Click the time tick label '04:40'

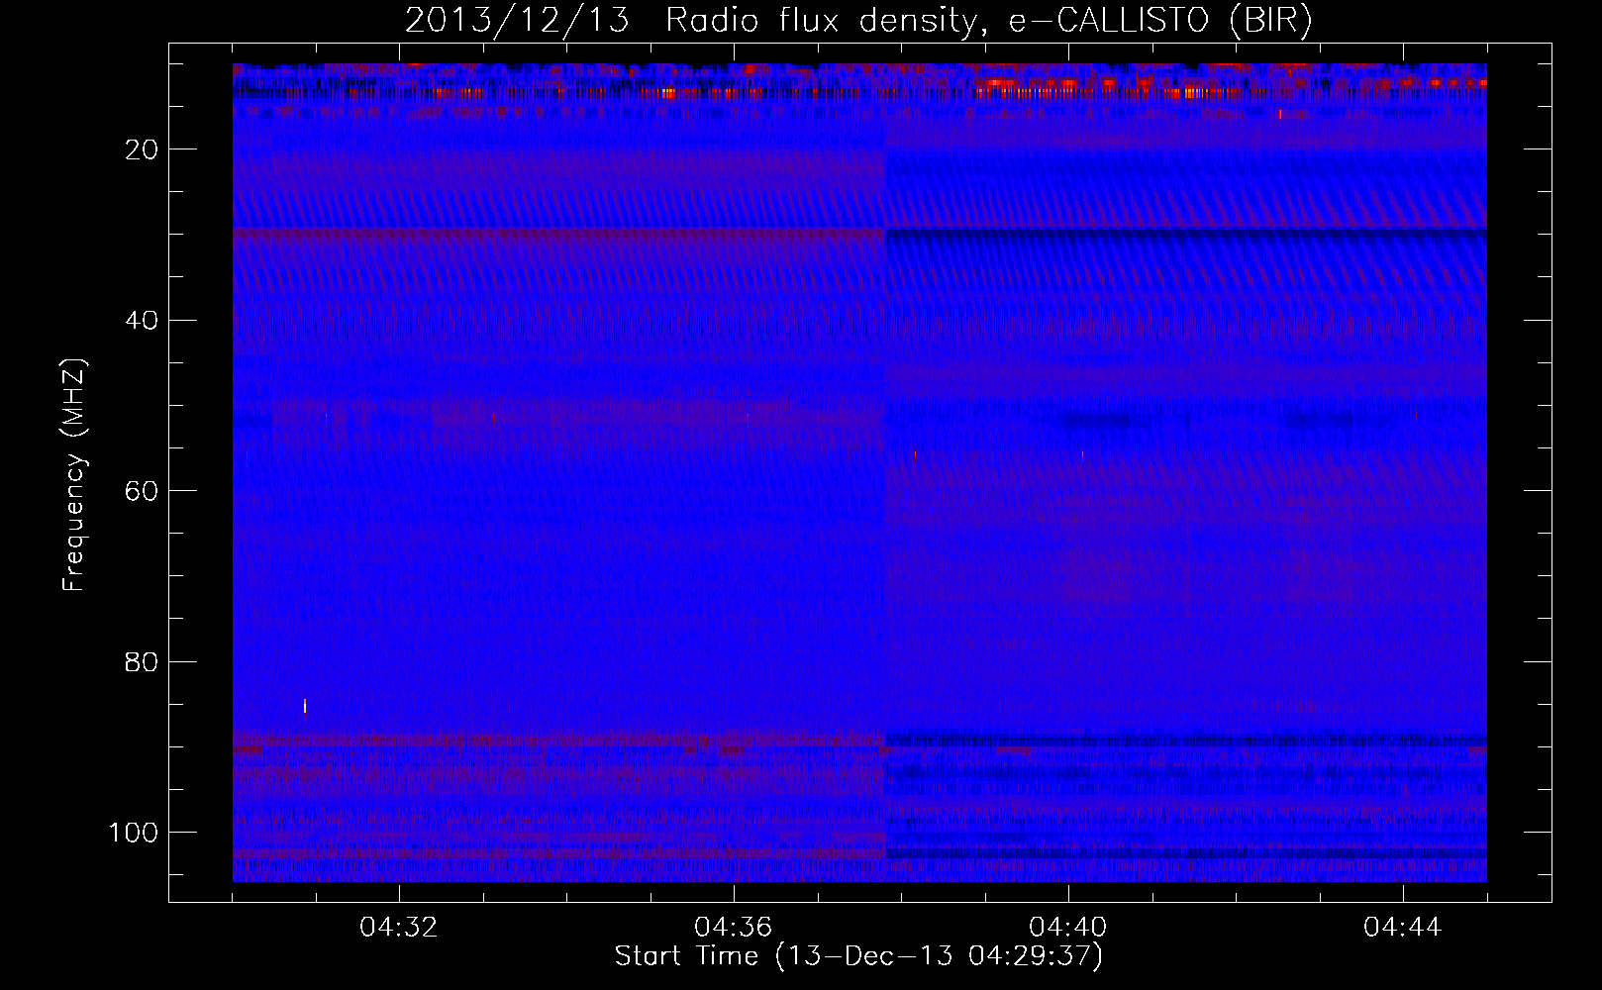(x=1068, y=928)
